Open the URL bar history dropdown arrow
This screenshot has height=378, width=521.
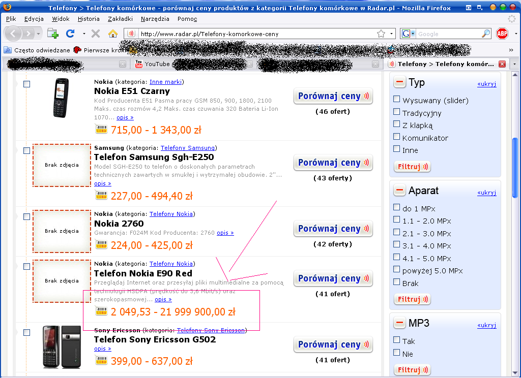pyautogui.click(x=391, y=34)
